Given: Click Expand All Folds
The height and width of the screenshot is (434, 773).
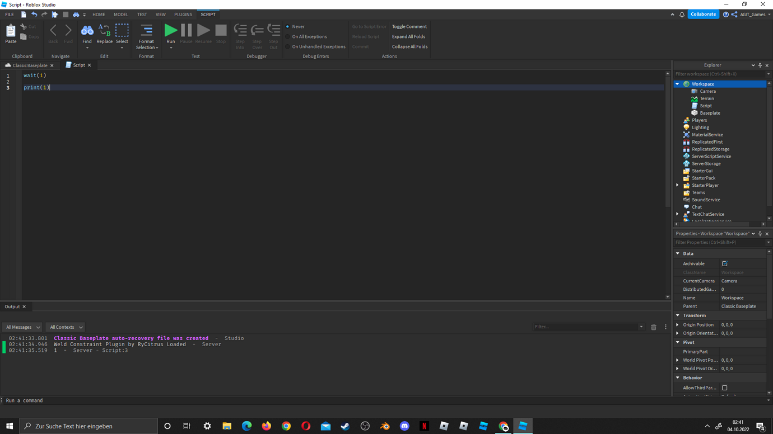Looking at the screenshot, I should 408,36.
